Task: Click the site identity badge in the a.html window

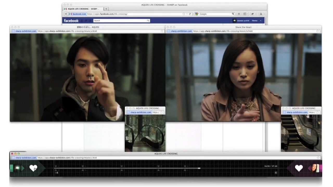Action: pos(24,31)
